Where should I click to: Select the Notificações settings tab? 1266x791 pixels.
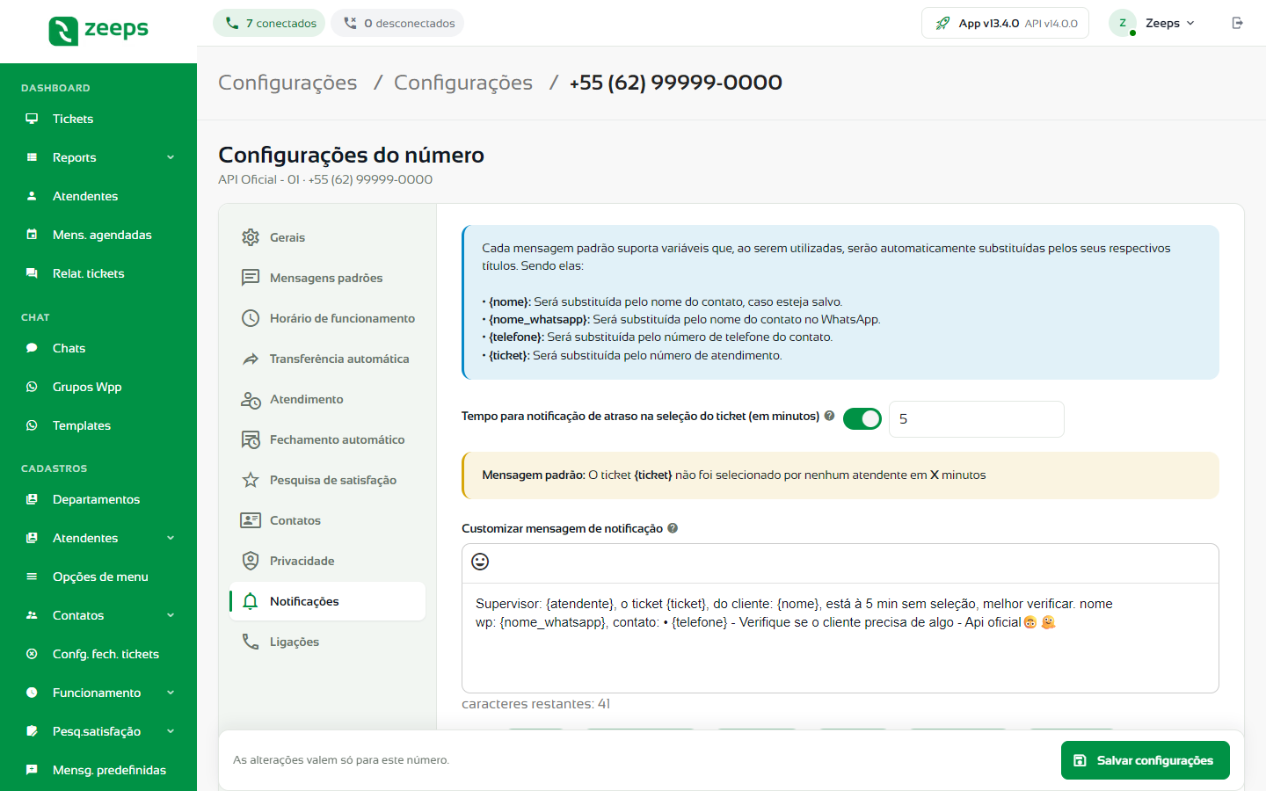point(327,601)
